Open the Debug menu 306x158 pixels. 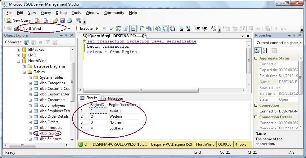pos(61,13)
